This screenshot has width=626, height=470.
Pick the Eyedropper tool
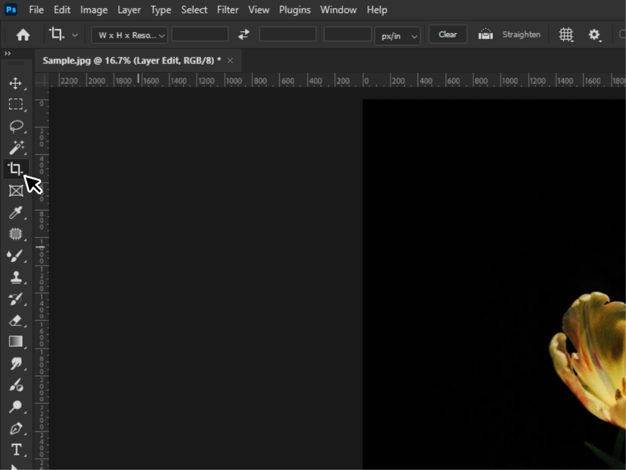pos(15,212)
